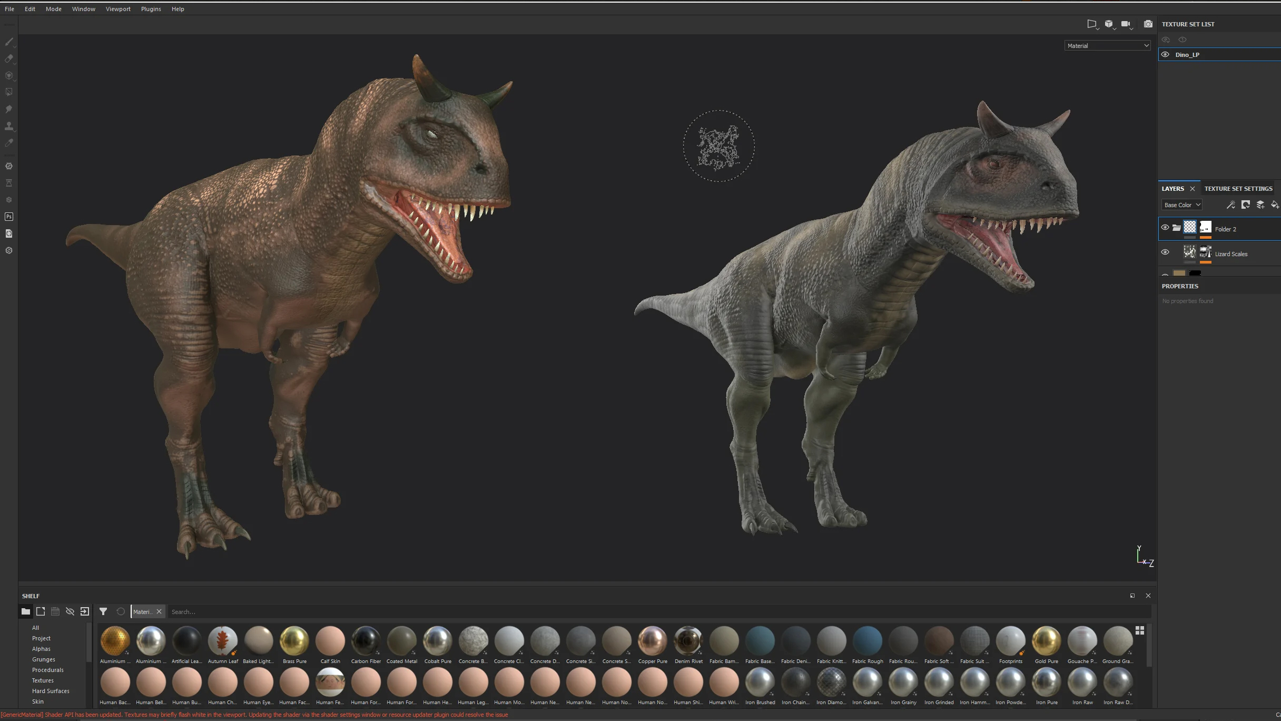This screenshot has width=1281, height=721.
Task: Click the shelf filter funnel icon
Action: [103, 611]
